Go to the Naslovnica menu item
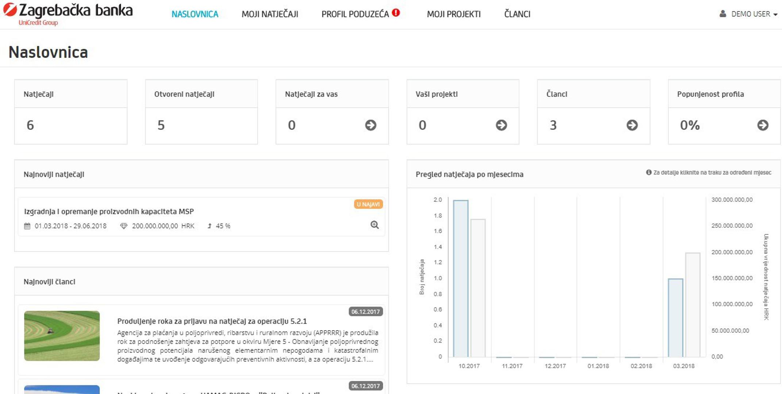The image size is (782, 394). (x=195, y=14)
